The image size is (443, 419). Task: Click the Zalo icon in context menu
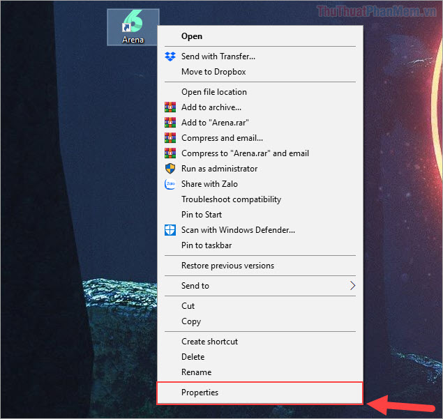[x=170, y=184]
